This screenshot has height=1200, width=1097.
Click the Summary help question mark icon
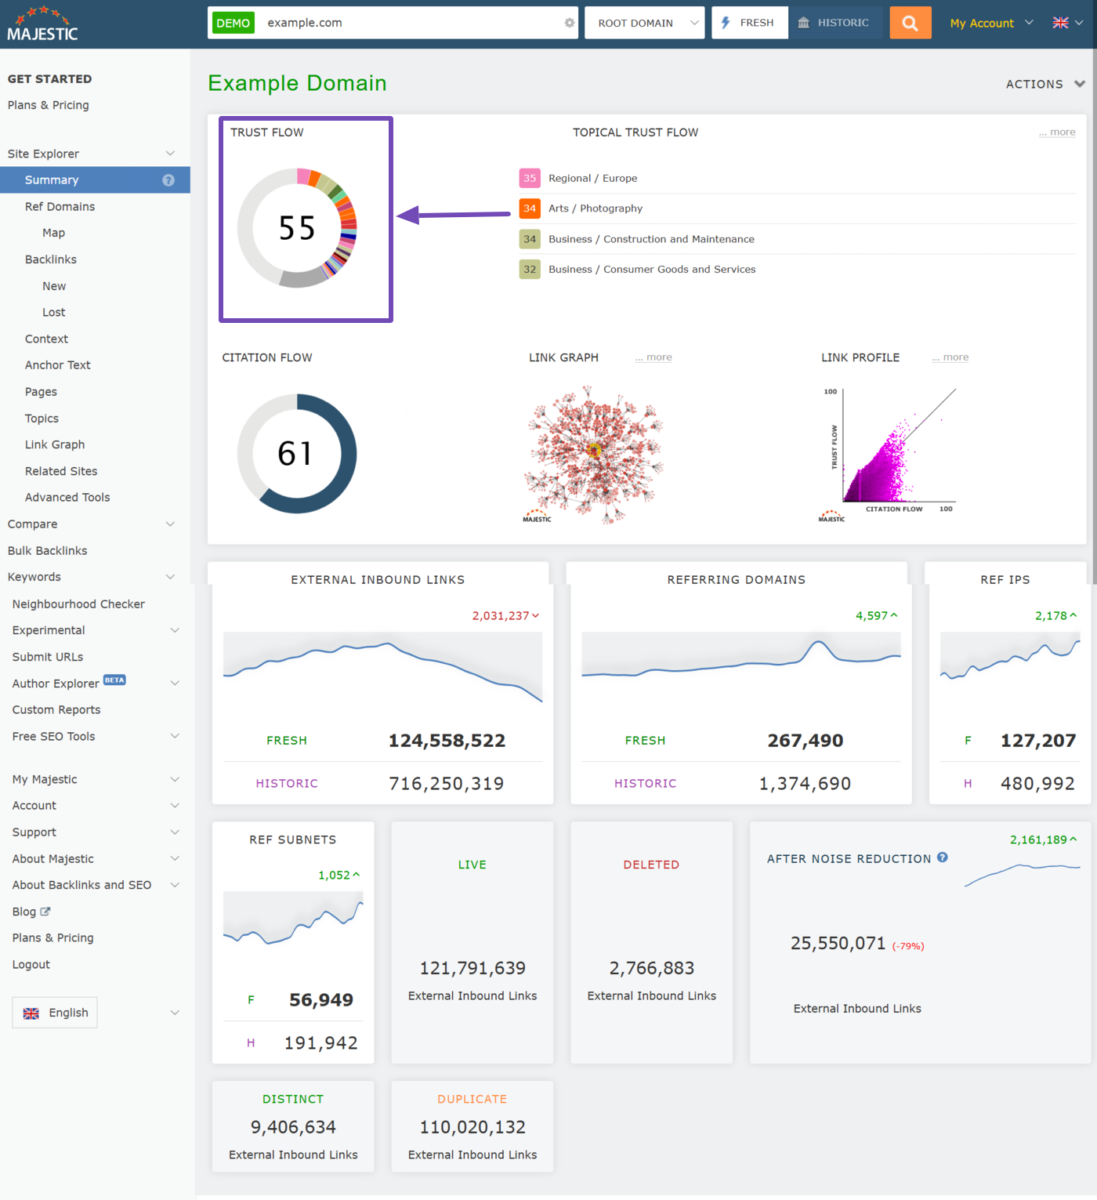pos(168,180)
